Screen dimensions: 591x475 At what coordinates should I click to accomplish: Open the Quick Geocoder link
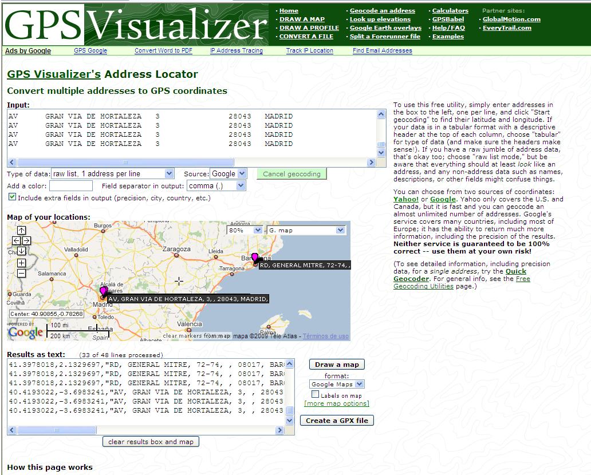pyautogui.click(x=460, y=275)
